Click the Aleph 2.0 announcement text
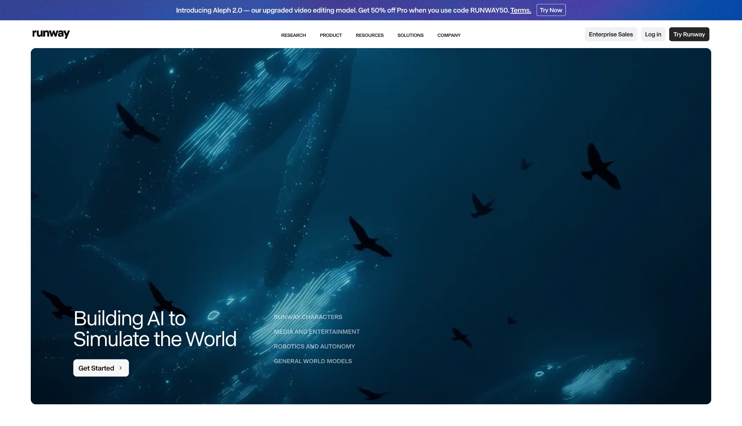The width and height of the screenshot is (742, 426). [x=343, y=10]
